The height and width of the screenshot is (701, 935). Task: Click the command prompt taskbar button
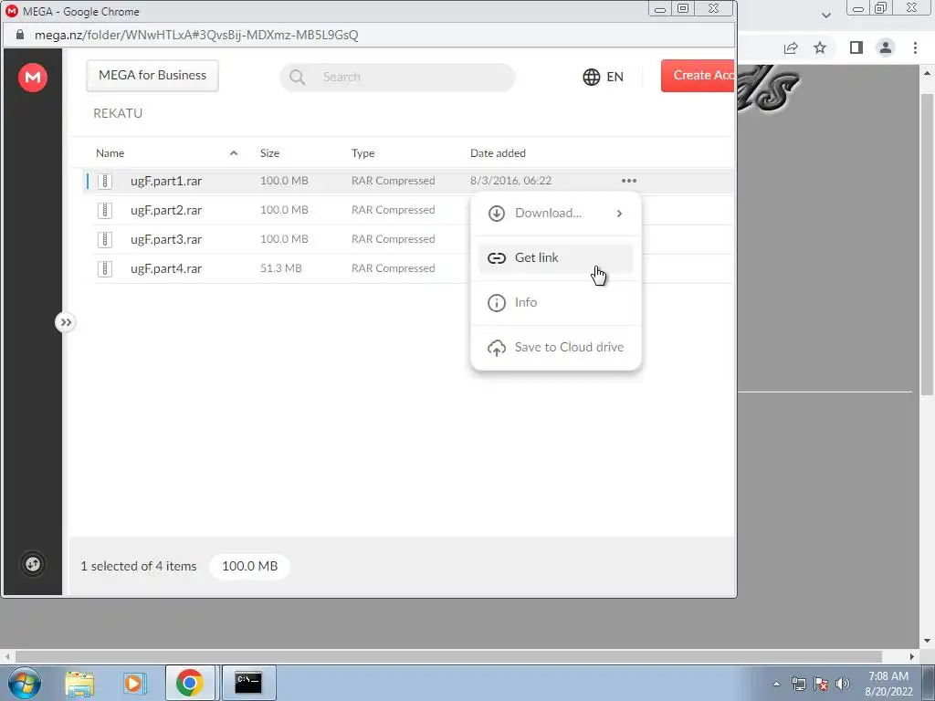coord(248,683)
